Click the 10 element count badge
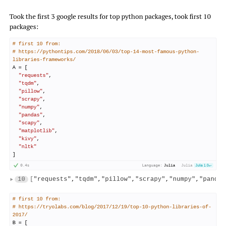Viewport: 226px width, 226px height. pyautogui.click(x=21, y=179)
